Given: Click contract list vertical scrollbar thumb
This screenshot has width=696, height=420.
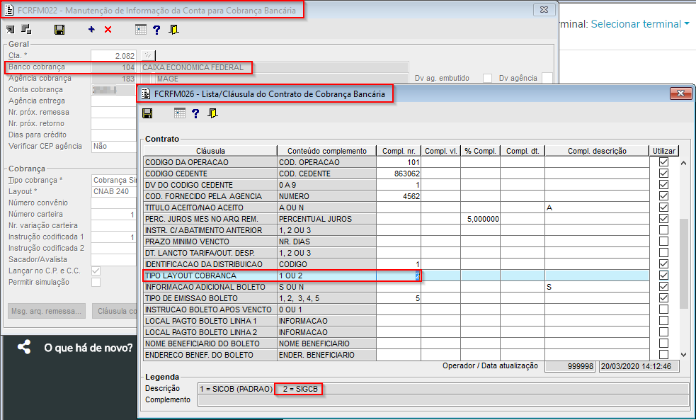Looking at the screenshot, I should (x=683, y=264).
